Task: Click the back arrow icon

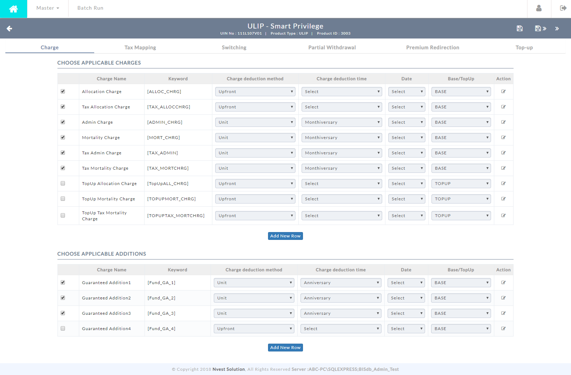Action: 10,29
